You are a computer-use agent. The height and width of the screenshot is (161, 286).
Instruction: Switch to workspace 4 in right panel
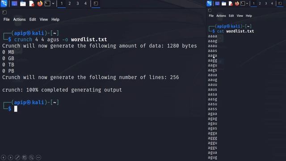[x=272, y=4]
